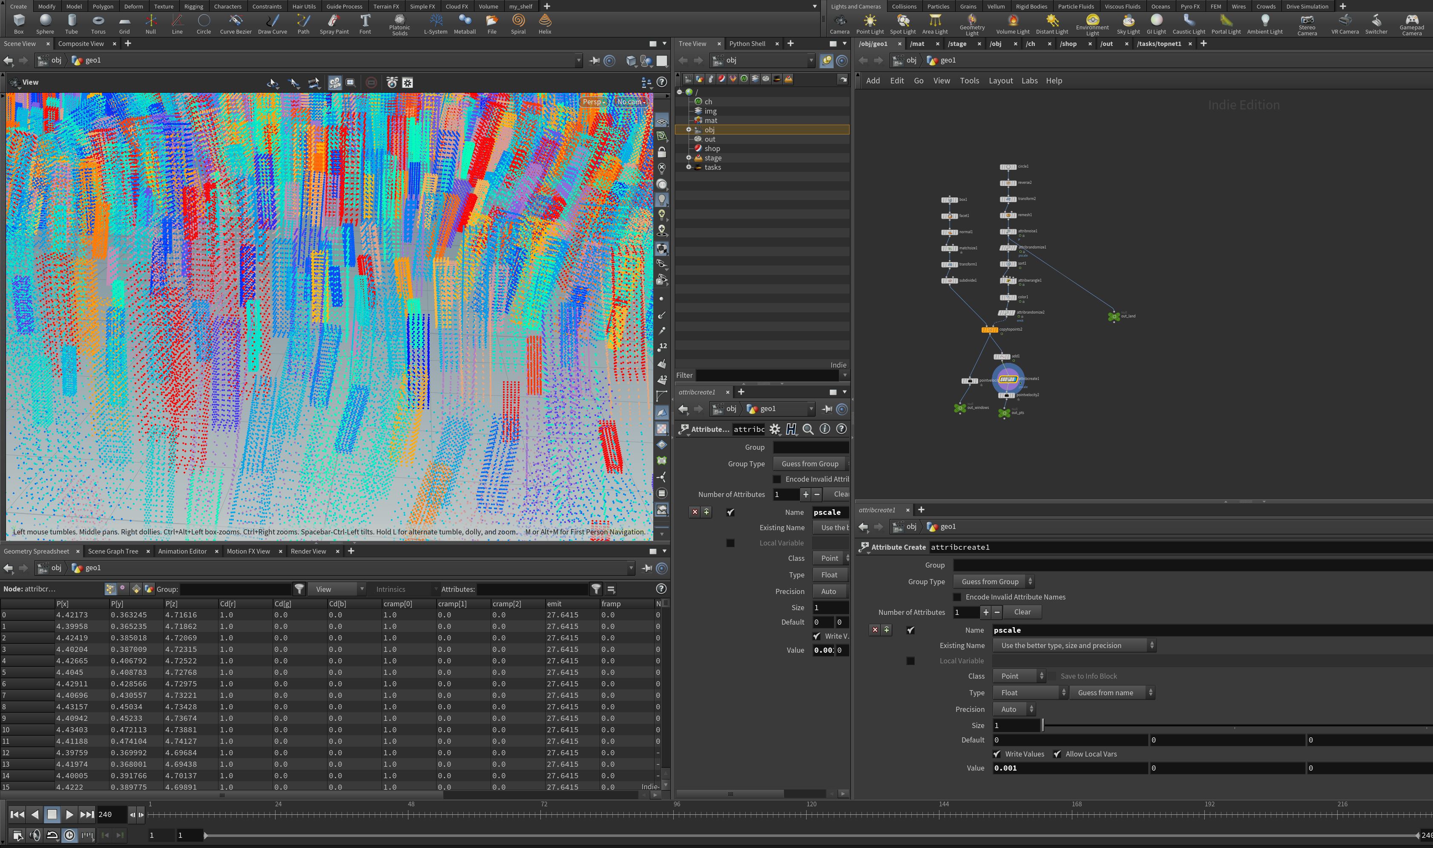Select the L-System tool
1433x848 pixels.
point(436,24)
